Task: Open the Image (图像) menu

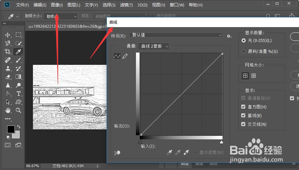Action: [x=57, y=5]
